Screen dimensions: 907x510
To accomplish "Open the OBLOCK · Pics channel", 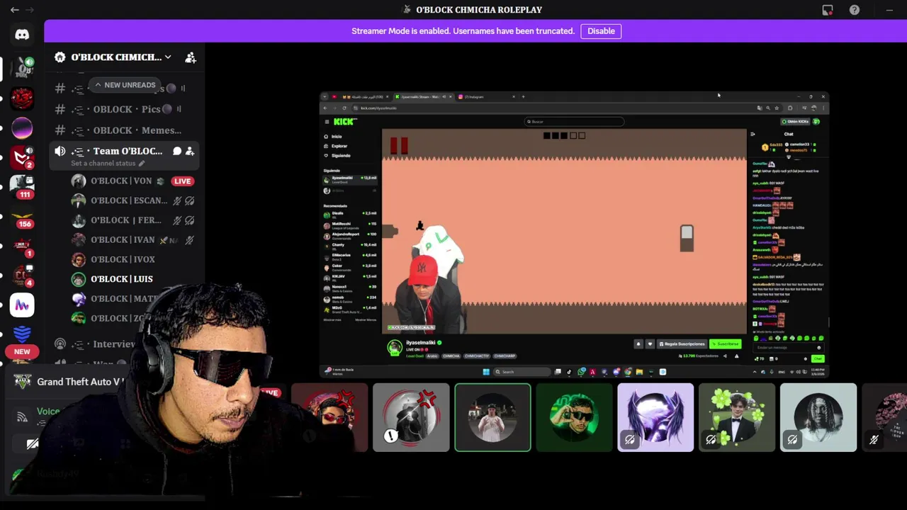I will click(124, 109).
